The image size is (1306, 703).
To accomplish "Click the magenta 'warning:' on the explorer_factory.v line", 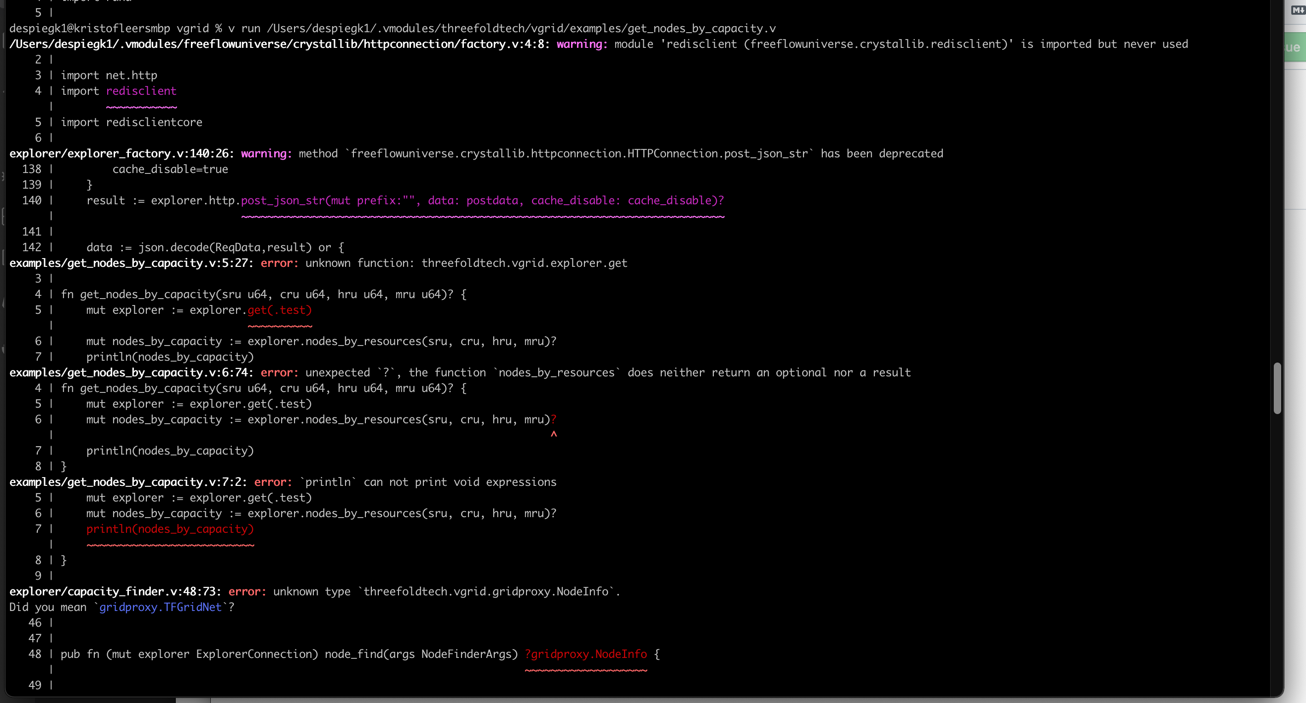I will [266, 154].
